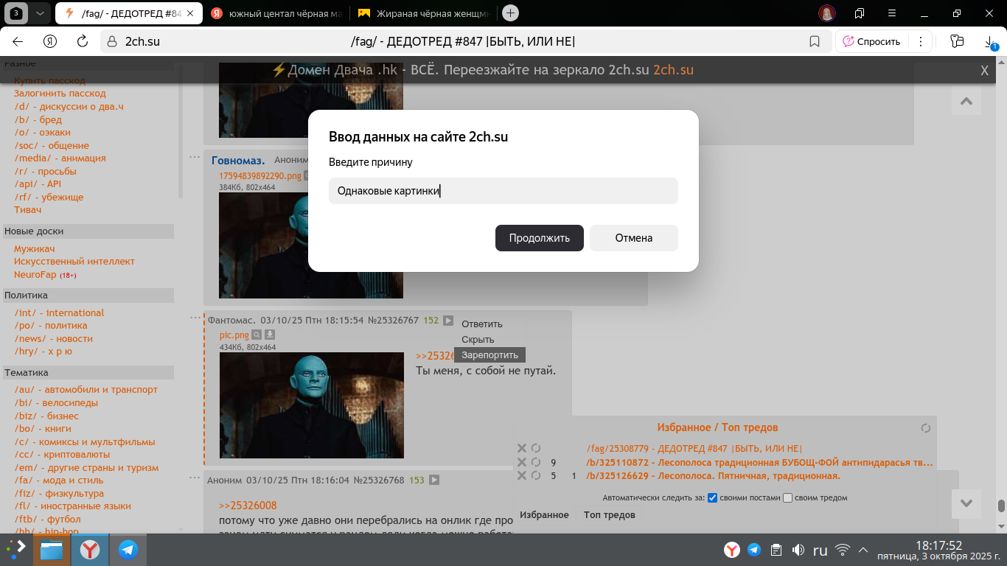Click the reason text field in dialog
The image size is (1007, 566).
503,191
